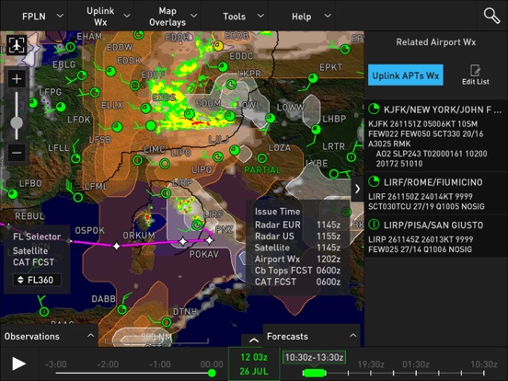Expand the Forecasts panel
This screenshot has height=381, width=508.
click(x=311, y=336)
